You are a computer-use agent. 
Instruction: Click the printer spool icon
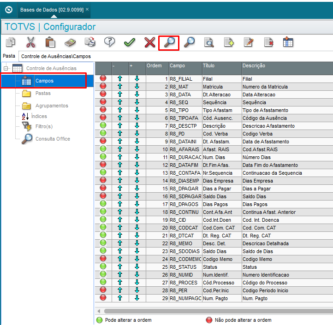click(90, 42)
